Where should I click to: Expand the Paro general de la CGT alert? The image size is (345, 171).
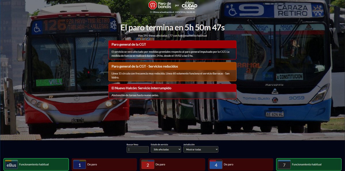172,44
